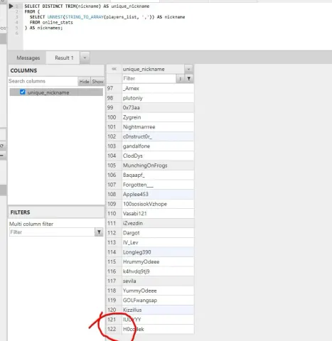Screen dimensions: 332x341
Task: Click 'FROM online_stats' line in SQL editor
Action: point(51,23)
